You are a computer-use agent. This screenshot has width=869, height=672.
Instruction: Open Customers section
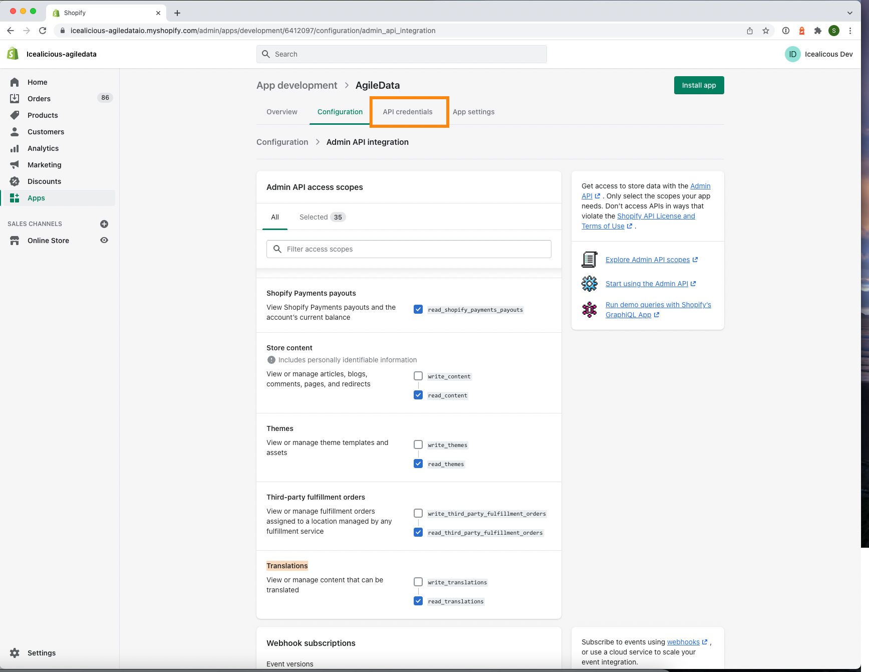[46, 132]
